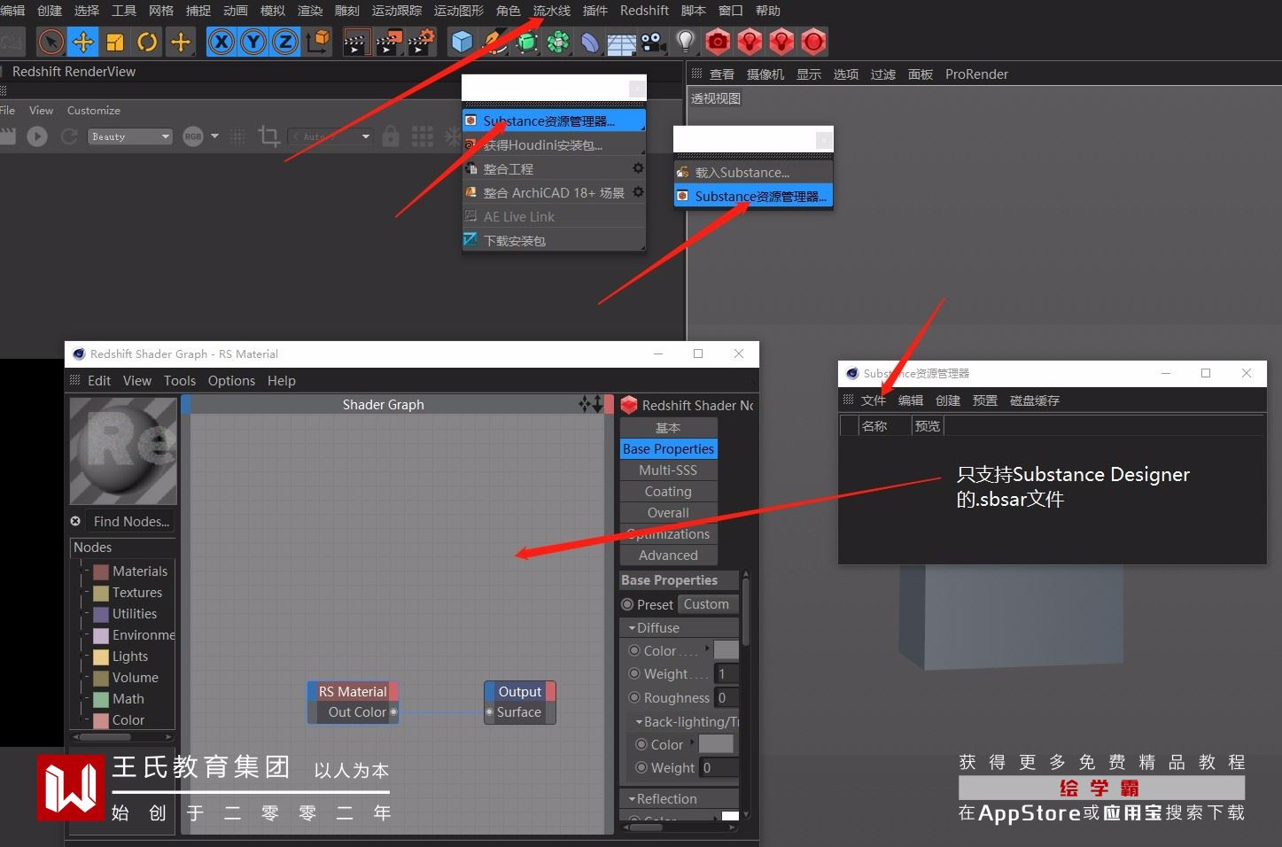1282x847 pixels.
Task: Expand the Materials node category
Action: 87,571
